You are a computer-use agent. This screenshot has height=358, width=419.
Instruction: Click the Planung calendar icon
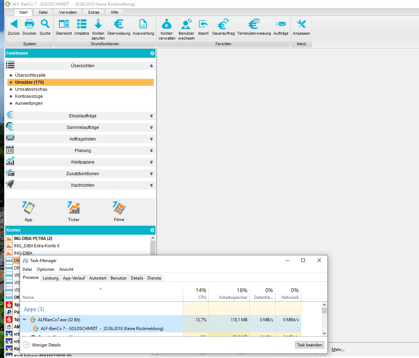(x=10, y=150)
